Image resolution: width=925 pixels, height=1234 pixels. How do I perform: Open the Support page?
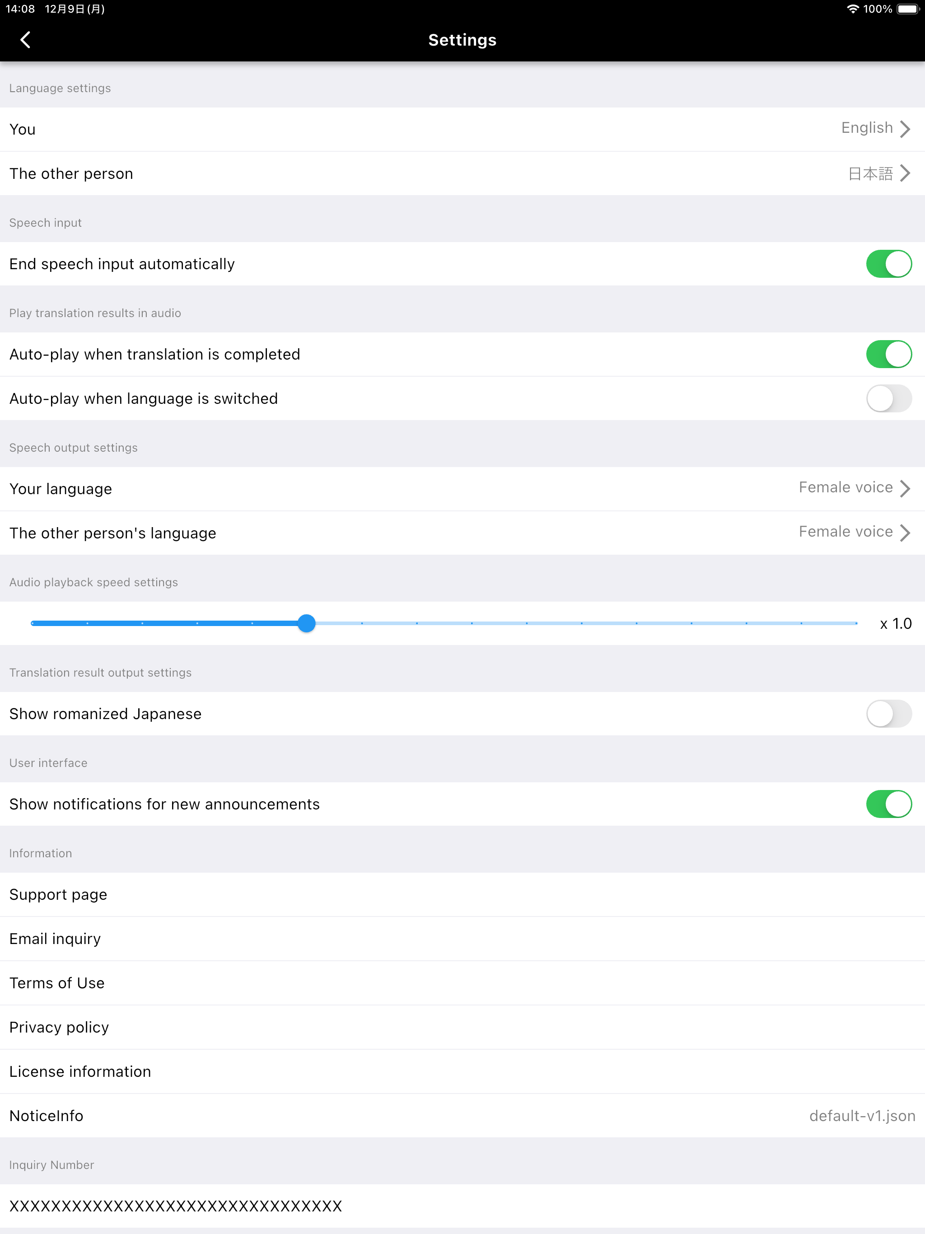point(462,894)
